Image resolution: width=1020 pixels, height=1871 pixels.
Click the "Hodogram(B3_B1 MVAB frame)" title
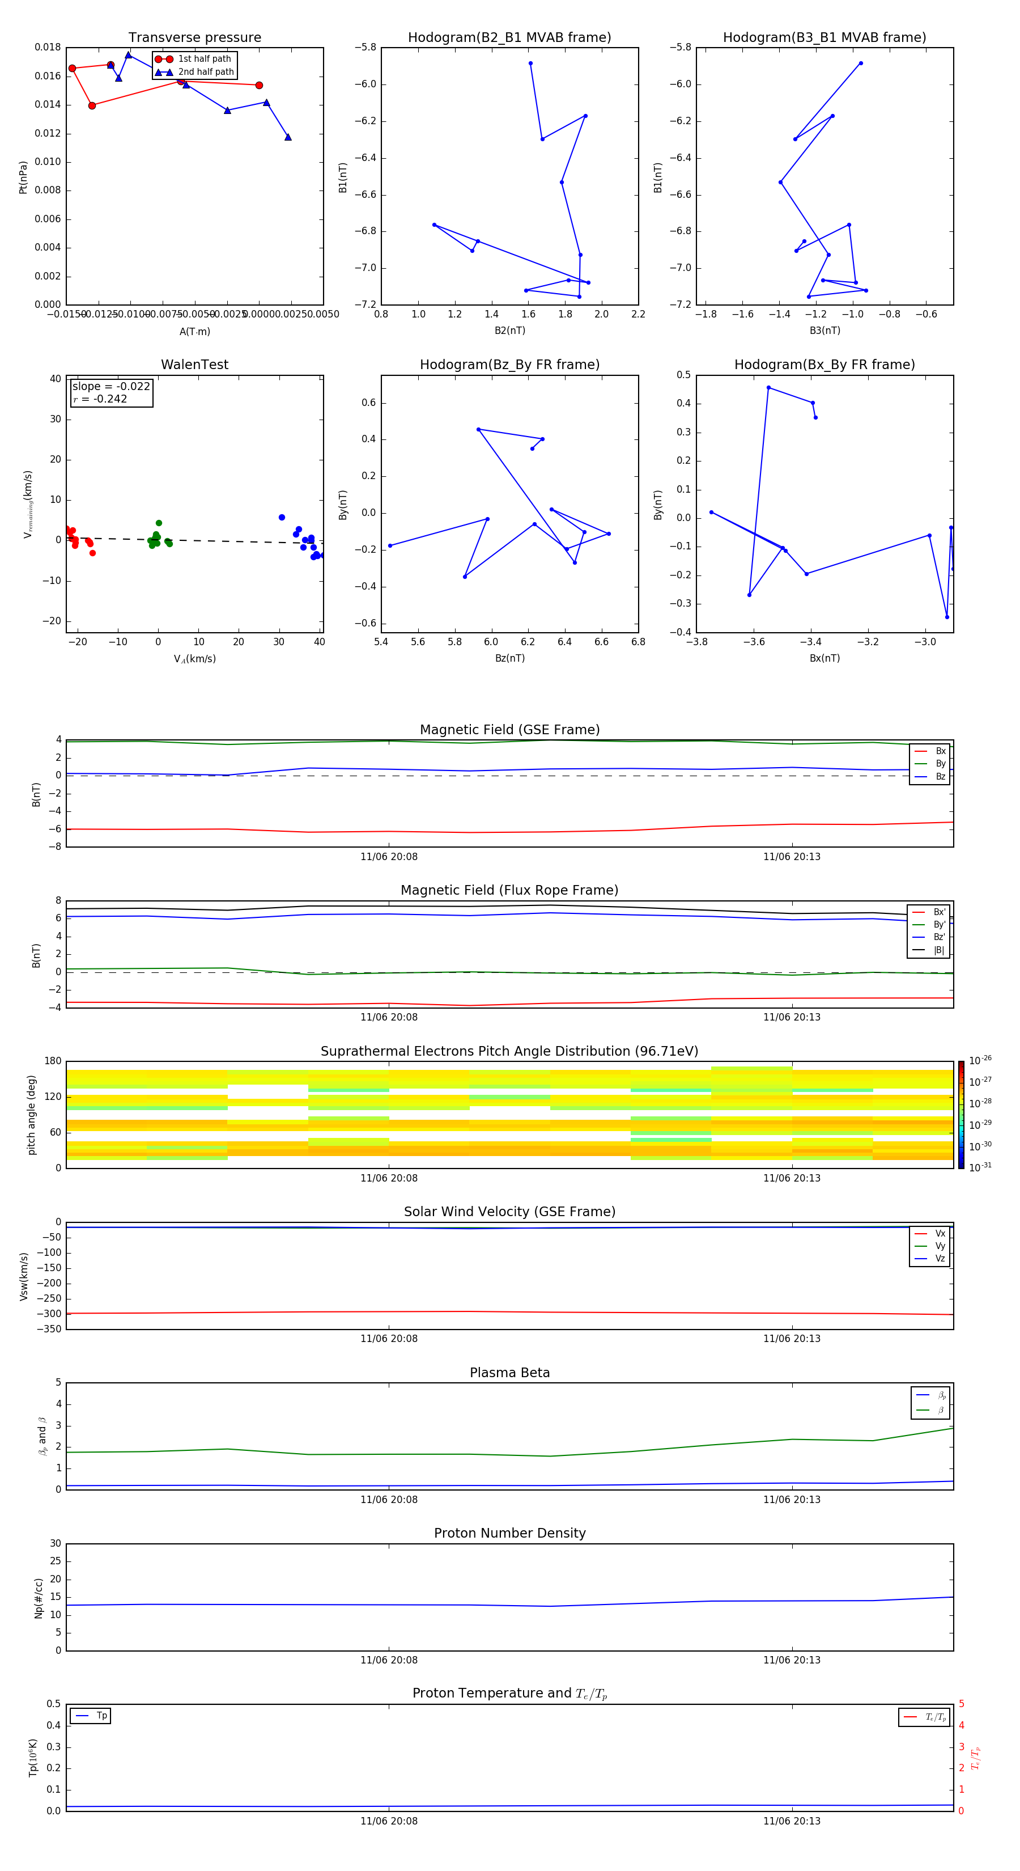(x=824, y=38)
